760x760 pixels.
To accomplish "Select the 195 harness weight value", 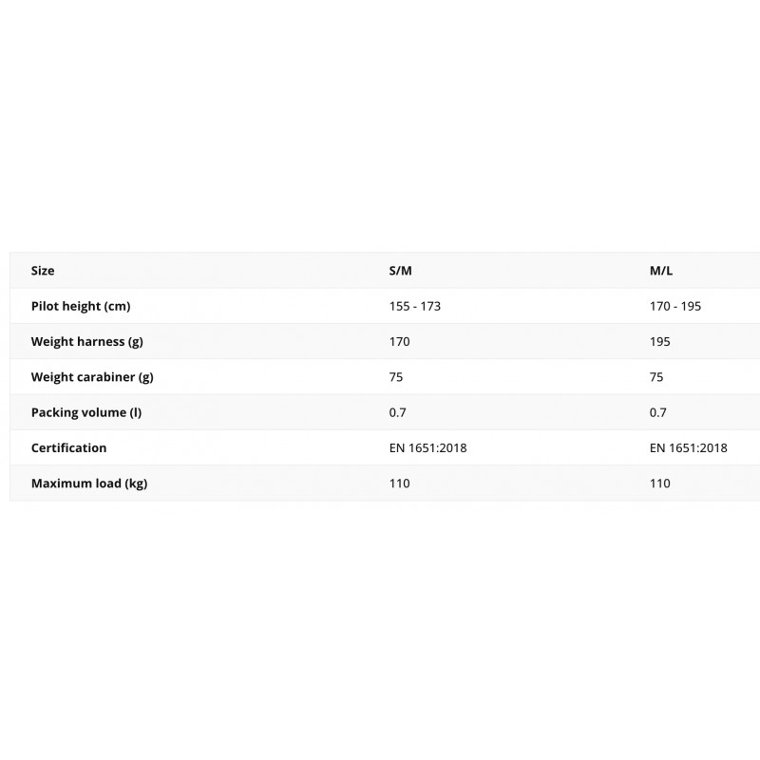I will click(x=660, y=341).
